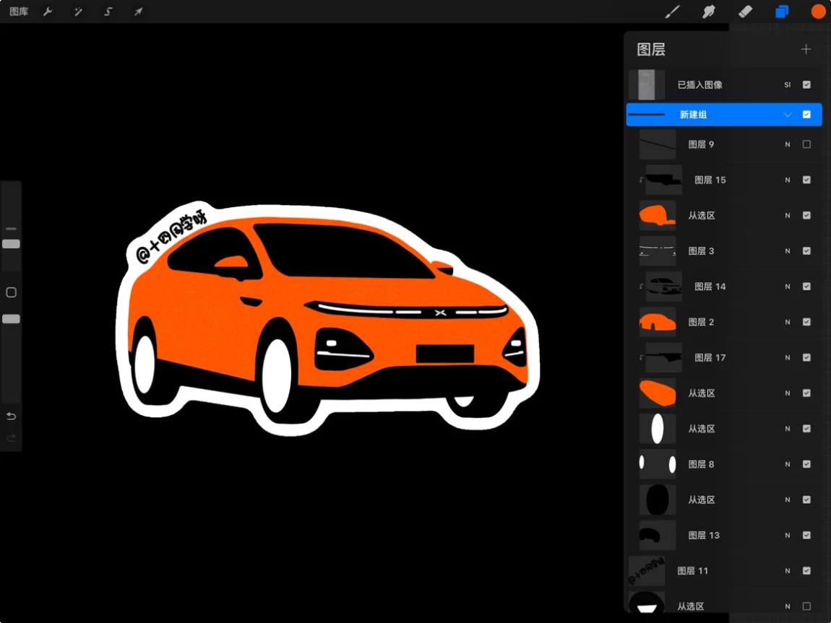The width and height of the screenshot is (831, 623).
Task: Close the Layers panel via layers icon
Action: 782,12
